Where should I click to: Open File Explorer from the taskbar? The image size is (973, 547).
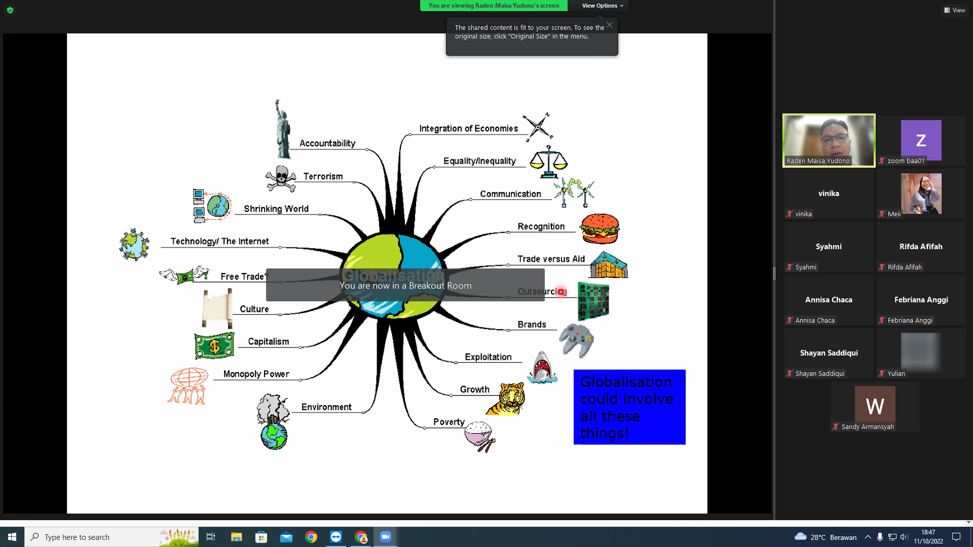click(x=236, y=537)
